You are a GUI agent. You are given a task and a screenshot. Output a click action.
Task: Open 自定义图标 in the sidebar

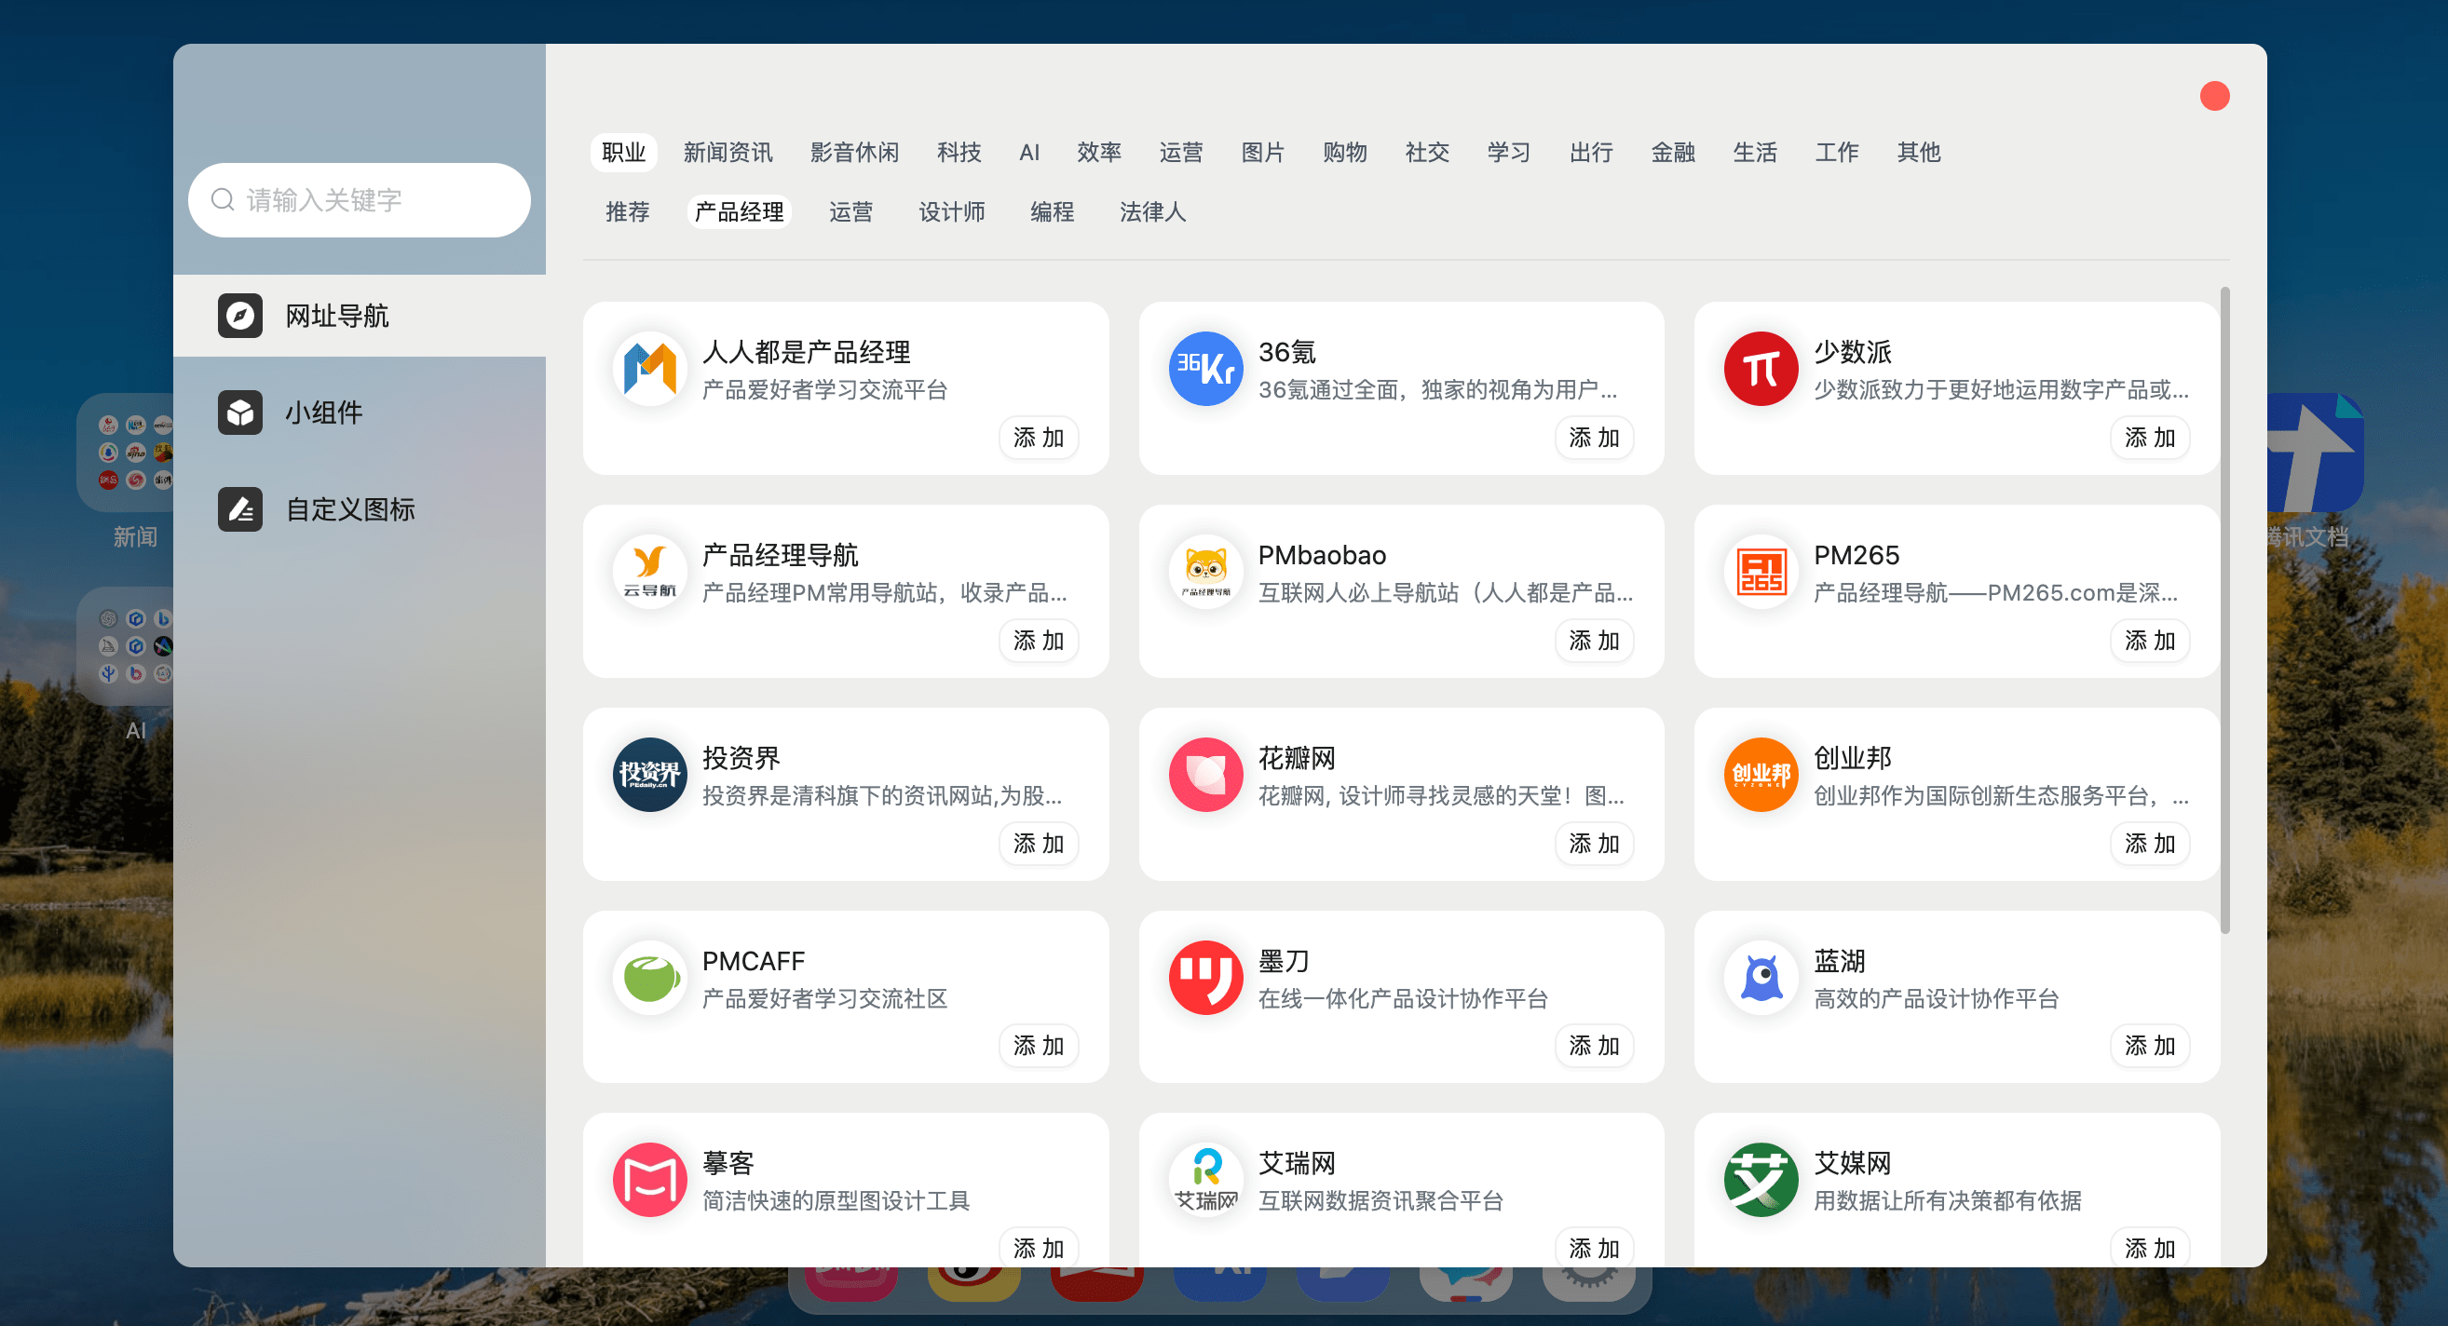click(x=360, y=509)
